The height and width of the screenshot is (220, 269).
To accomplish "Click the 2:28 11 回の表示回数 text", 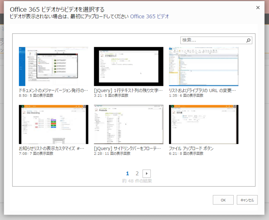I will coord(112,153).
